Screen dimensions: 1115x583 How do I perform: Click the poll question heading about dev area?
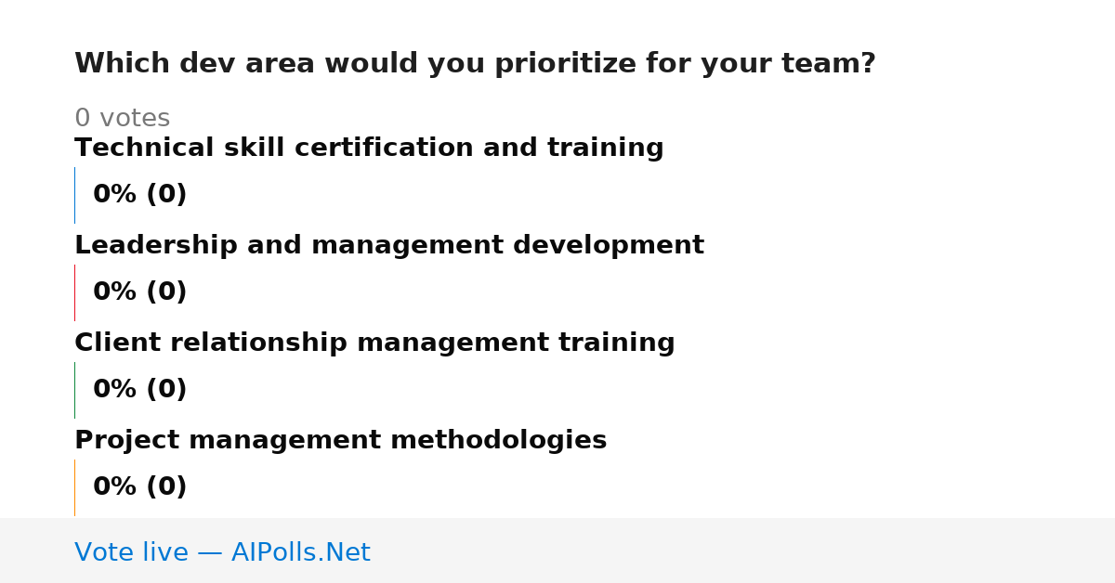[475, 64]
